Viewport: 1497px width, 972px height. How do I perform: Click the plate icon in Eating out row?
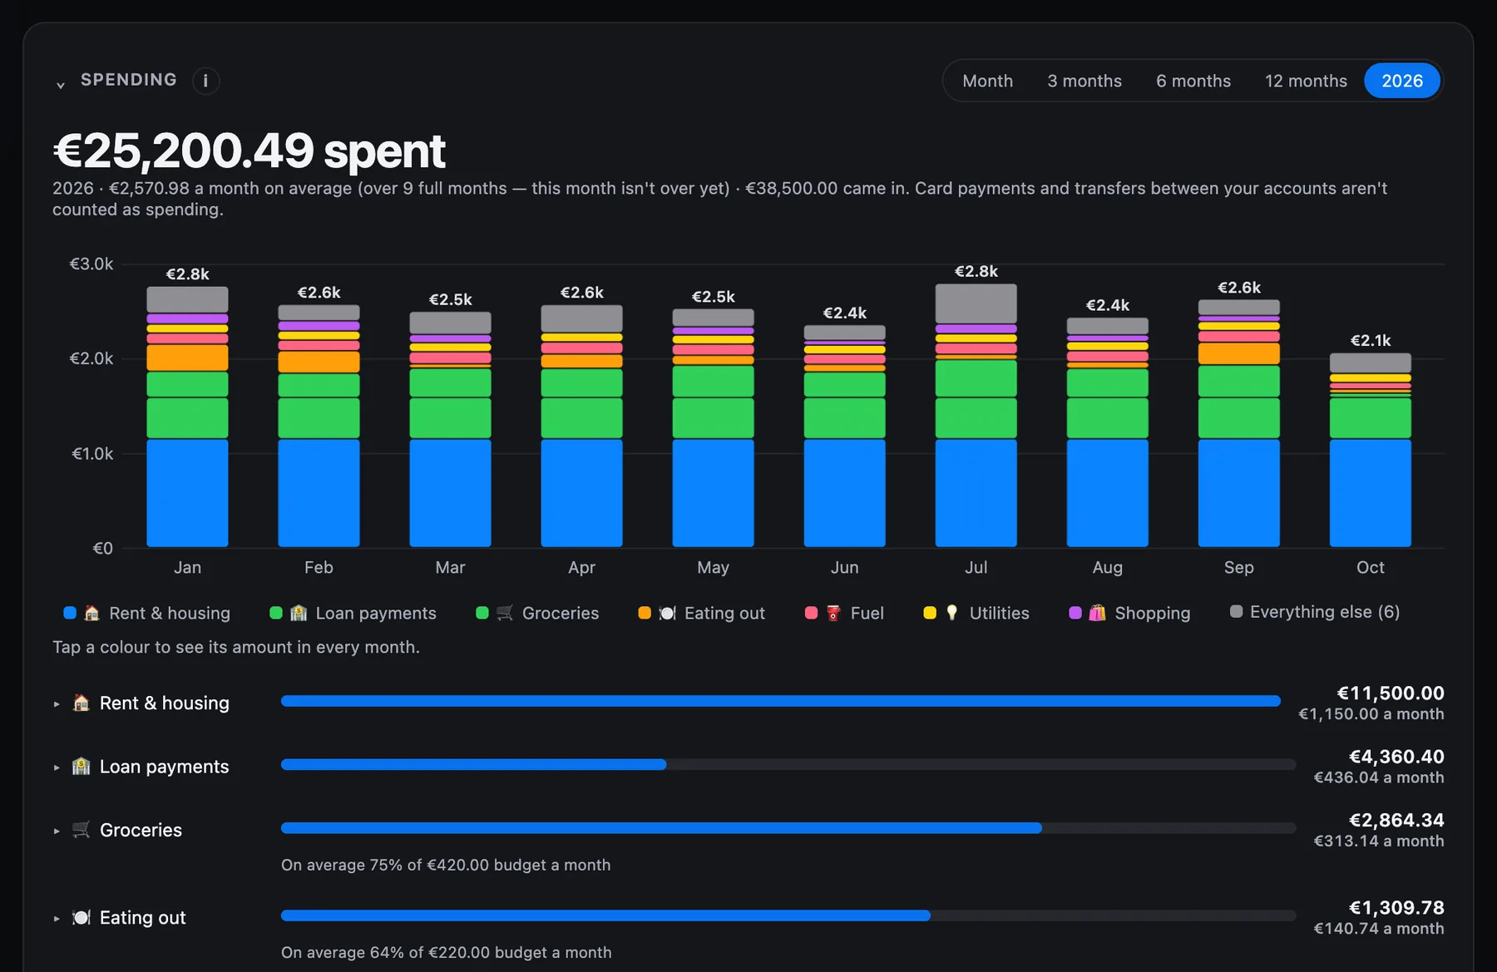pos(81,917)
